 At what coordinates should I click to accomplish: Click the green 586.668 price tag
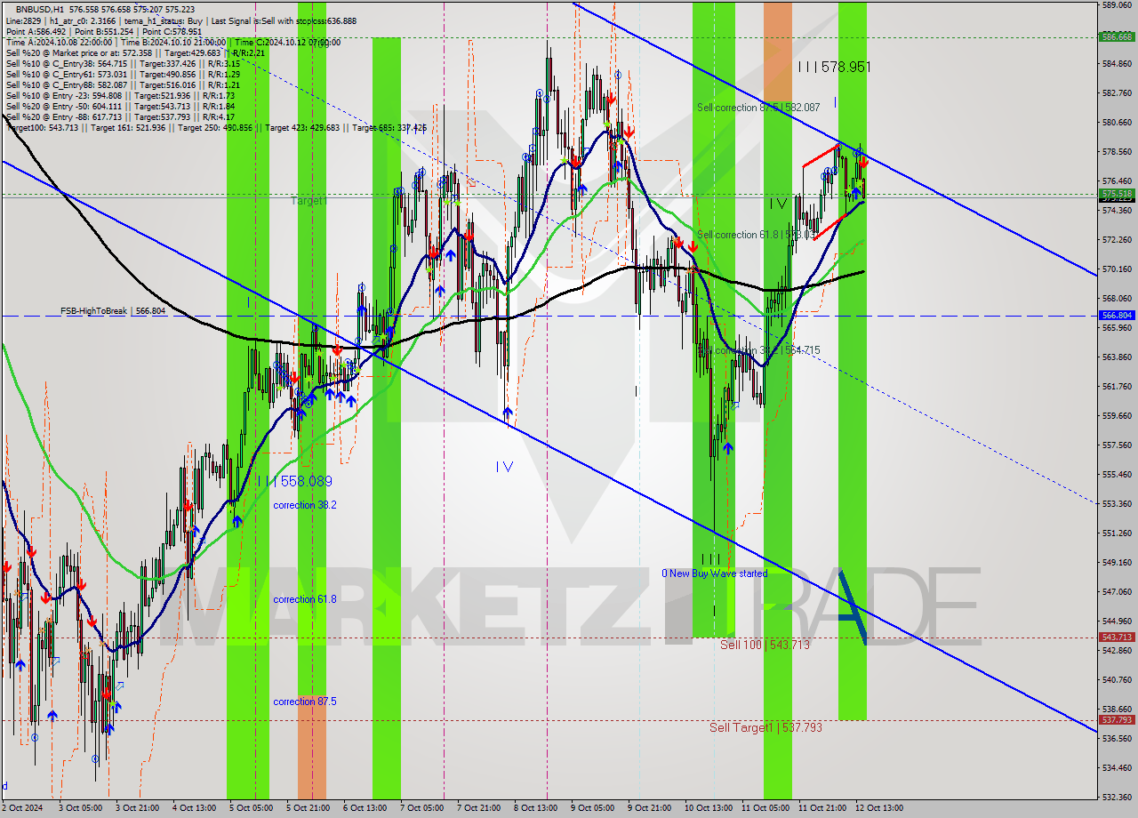point(1117,37)
